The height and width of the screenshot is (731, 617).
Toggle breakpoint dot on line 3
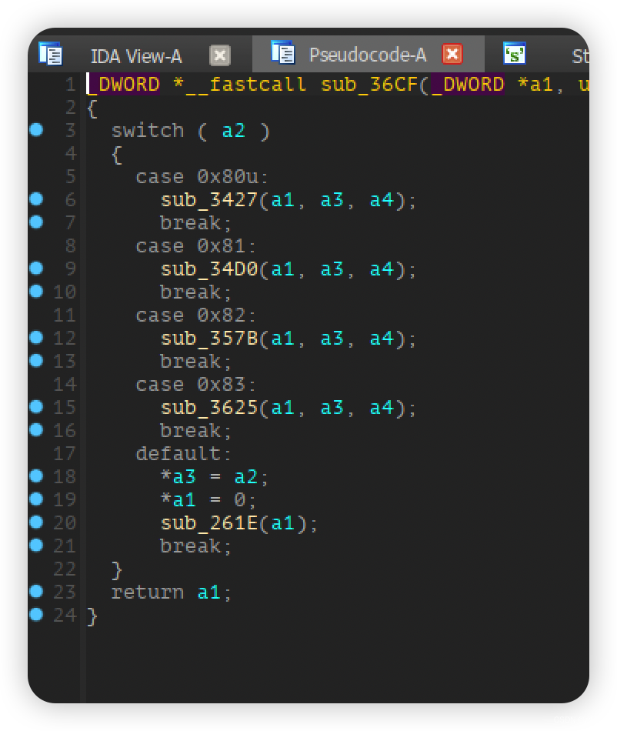[x=36, y=129]
